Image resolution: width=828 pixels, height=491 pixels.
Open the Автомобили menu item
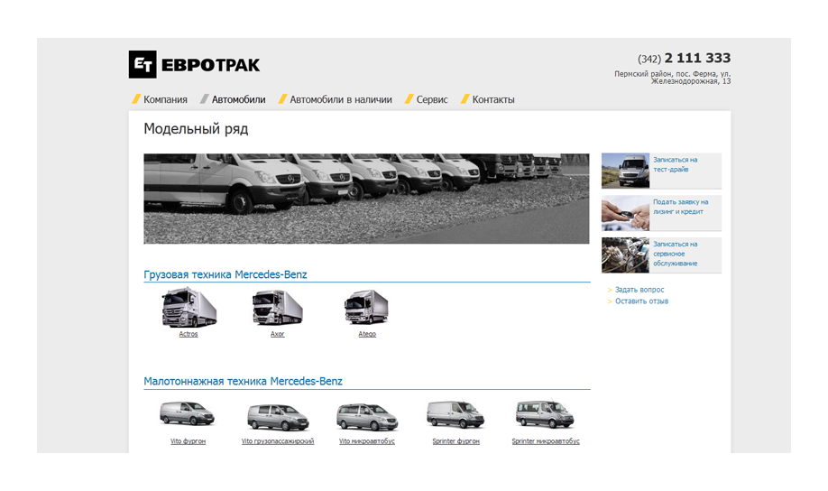(x=239, y=99)
